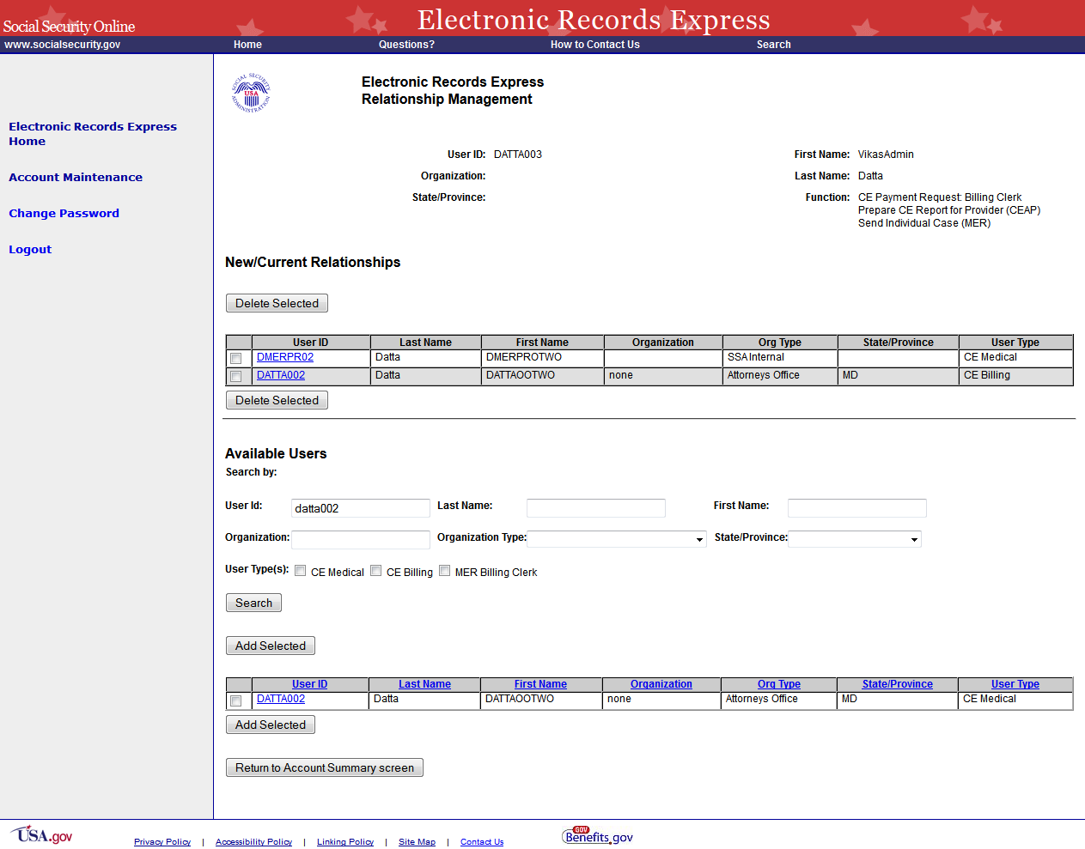Expand the State/Province dropdown list

(x=855, y=539)
